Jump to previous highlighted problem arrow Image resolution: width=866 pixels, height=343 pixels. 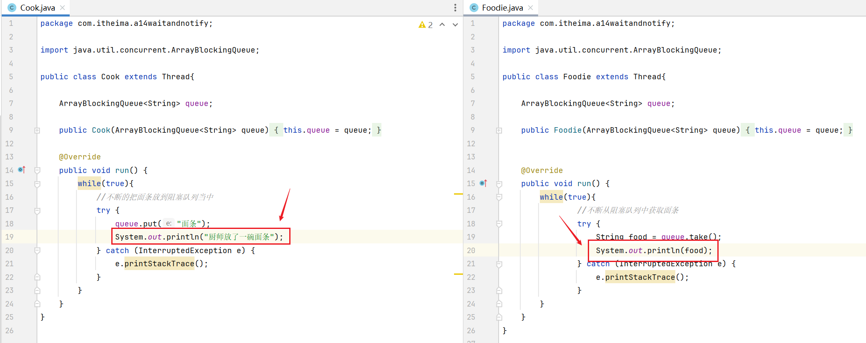point(442,25)
